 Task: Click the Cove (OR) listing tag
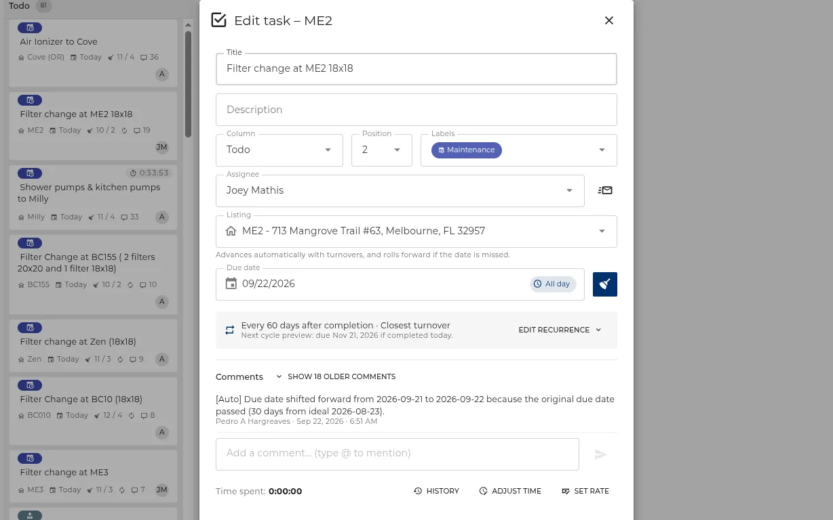[x=41, y=57]
